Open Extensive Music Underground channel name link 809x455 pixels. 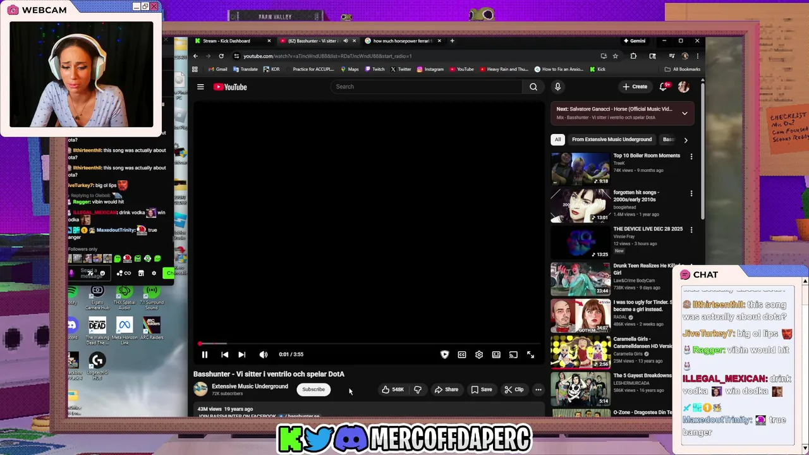(250, 386)
